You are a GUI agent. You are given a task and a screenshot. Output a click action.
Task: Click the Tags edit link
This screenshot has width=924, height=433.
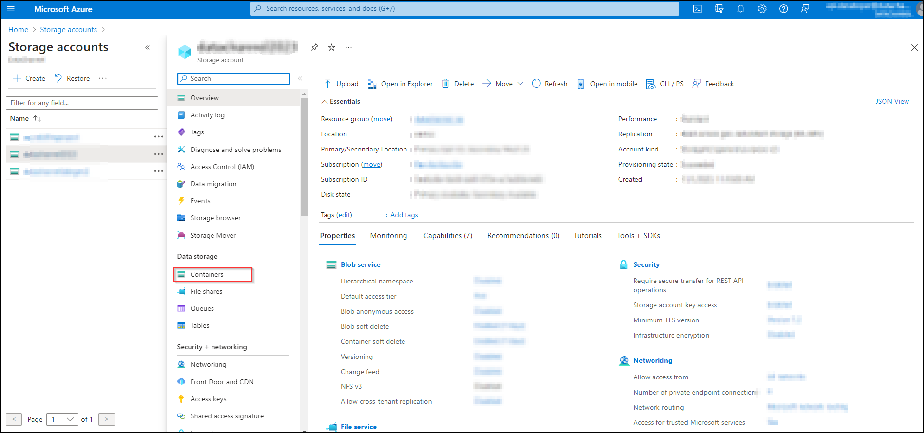point(344,215)
